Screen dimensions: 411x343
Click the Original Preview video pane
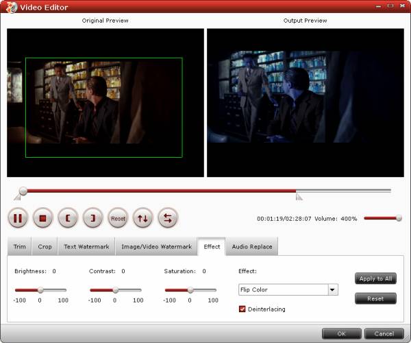pos(105,103)
